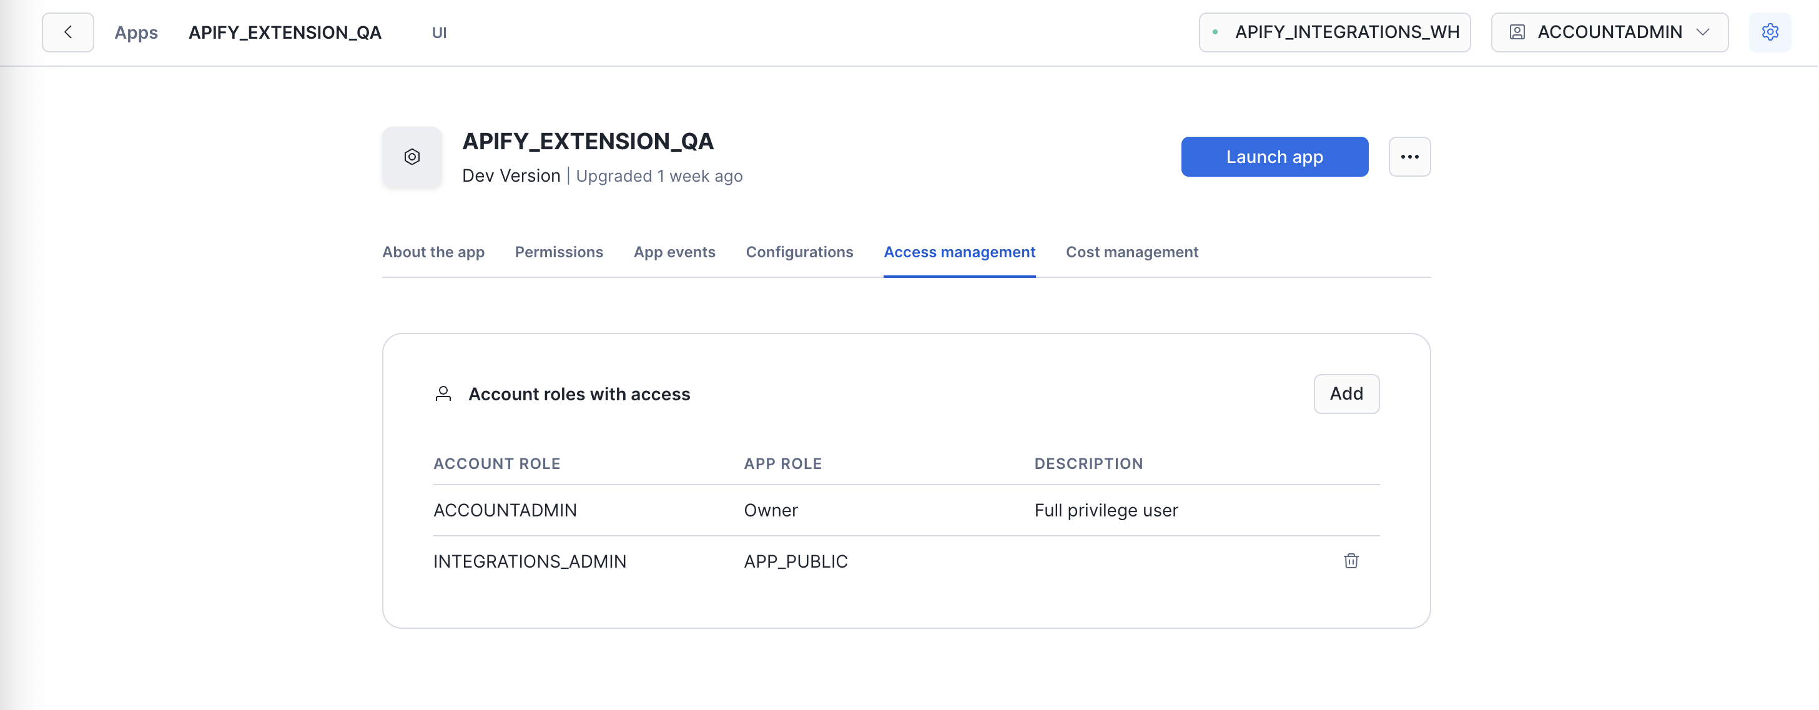The image size is (1819, 710).
Task: Add a new account role with access
Action: (1346, 393)
